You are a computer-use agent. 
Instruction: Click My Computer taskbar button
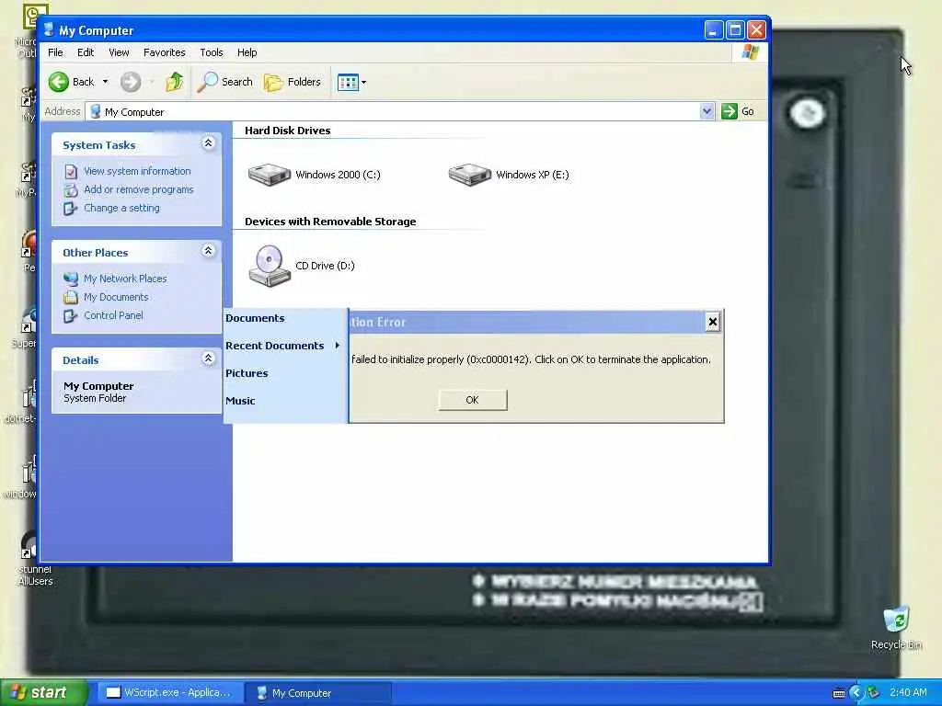point(318,693)
